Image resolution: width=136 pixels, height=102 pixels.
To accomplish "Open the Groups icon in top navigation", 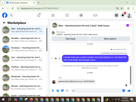I will pyautogui.click(x=81, y=15).
